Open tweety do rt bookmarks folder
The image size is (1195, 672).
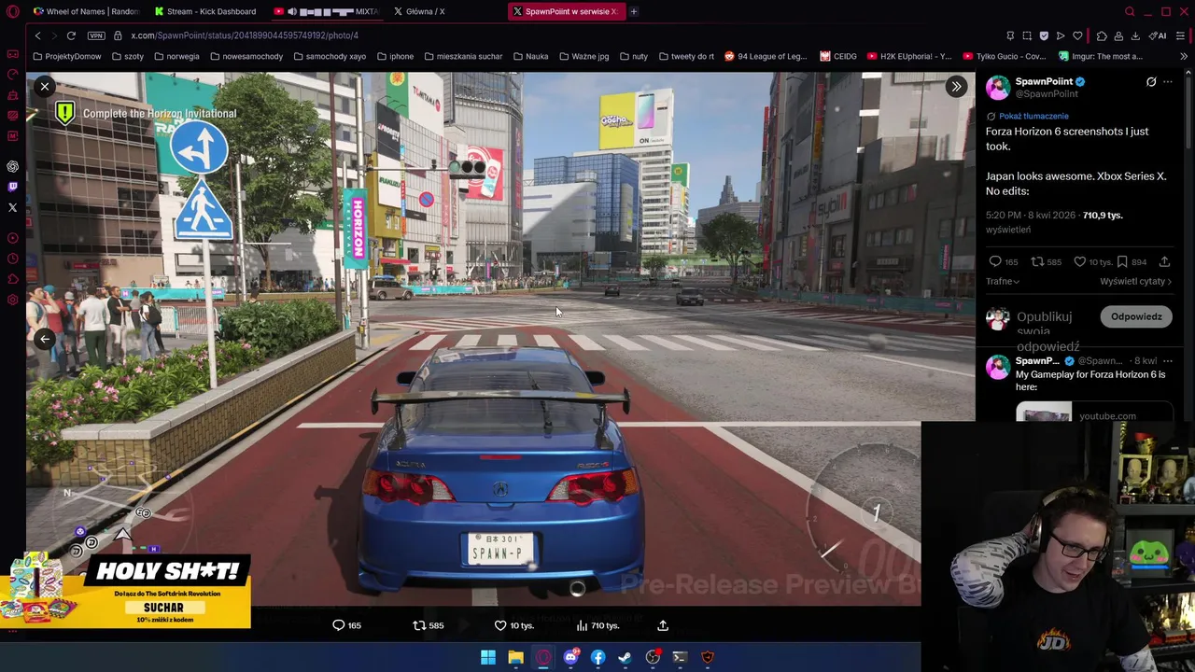686,56
